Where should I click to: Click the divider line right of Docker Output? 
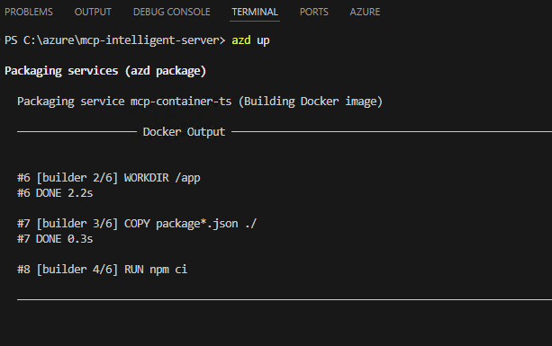[x=392, y=132]
